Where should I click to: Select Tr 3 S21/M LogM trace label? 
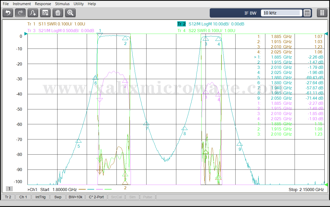point(61,31)
